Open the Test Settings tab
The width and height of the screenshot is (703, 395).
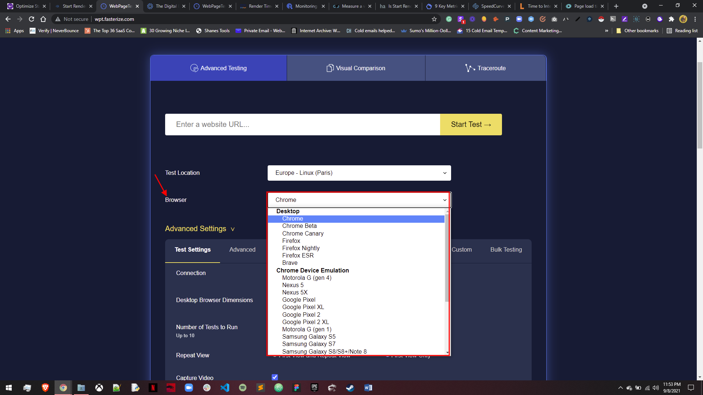193,249
